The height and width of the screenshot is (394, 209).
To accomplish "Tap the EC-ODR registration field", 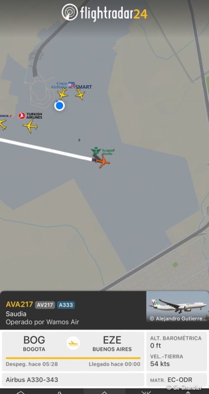I will [x=177, y=380].
